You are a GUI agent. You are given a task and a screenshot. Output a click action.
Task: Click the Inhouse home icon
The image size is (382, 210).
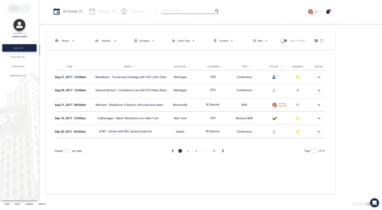point(124,12)
